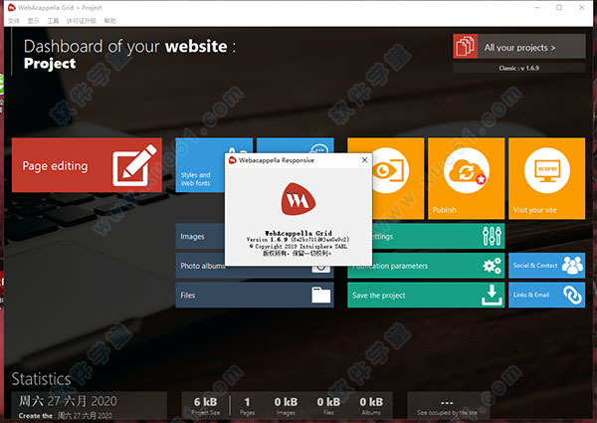Screen dimensions: 597x423
Task: Click the red WebAcappella logo in the about dialog
Action: (x=298, y=199)
